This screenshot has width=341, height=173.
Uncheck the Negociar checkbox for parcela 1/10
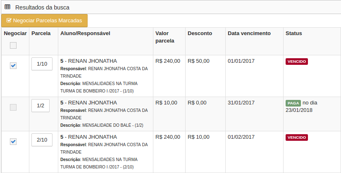(x=13, y=65)
